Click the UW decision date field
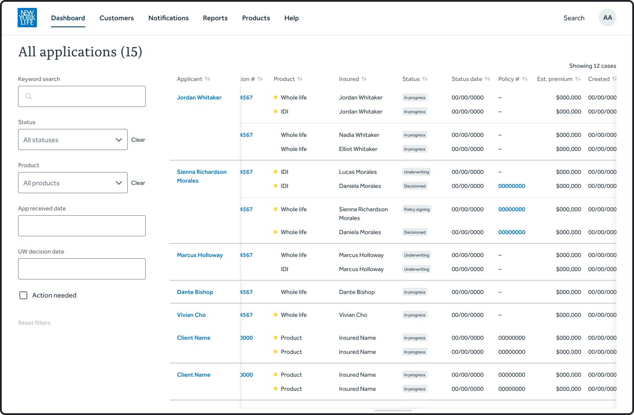634x415 pixels. (82, 269)
